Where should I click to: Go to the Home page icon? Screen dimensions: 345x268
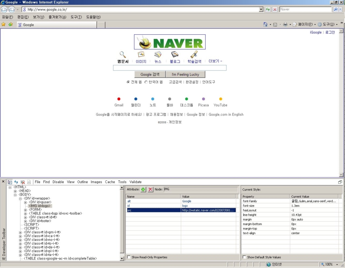coord(265,25)
